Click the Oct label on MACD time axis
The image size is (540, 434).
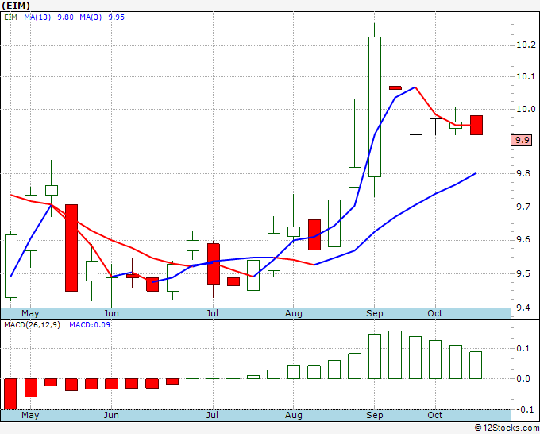[x=435, y=415]
